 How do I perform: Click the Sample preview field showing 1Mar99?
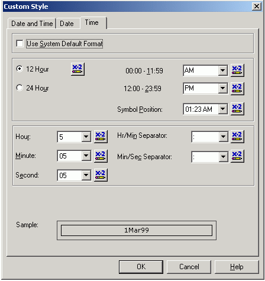pos(137,230)
